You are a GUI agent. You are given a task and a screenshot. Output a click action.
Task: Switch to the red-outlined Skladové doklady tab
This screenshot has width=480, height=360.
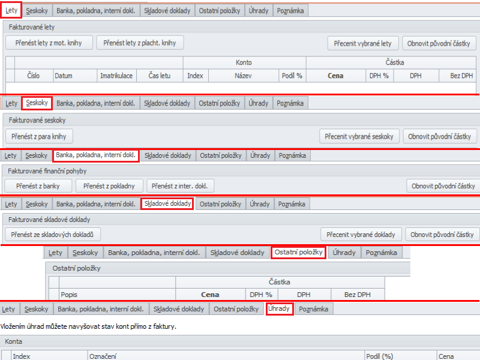(167, 204)
